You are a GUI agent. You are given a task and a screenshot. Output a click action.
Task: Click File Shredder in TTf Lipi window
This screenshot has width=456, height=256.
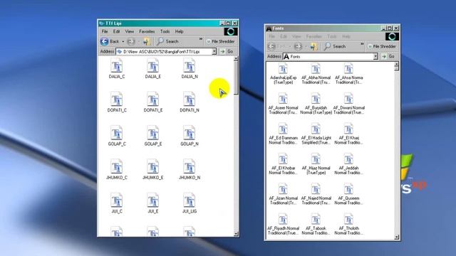tap(221, 41)
